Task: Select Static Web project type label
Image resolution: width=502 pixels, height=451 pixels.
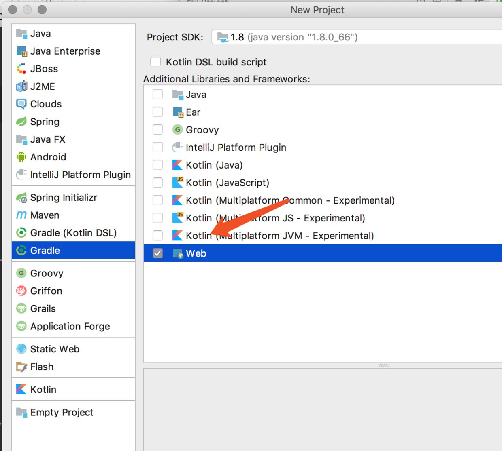Action: pos(55,349)
